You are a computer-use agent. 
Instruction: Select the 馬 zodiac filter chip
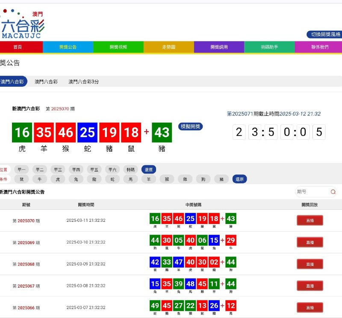click(x=130, y=179)
